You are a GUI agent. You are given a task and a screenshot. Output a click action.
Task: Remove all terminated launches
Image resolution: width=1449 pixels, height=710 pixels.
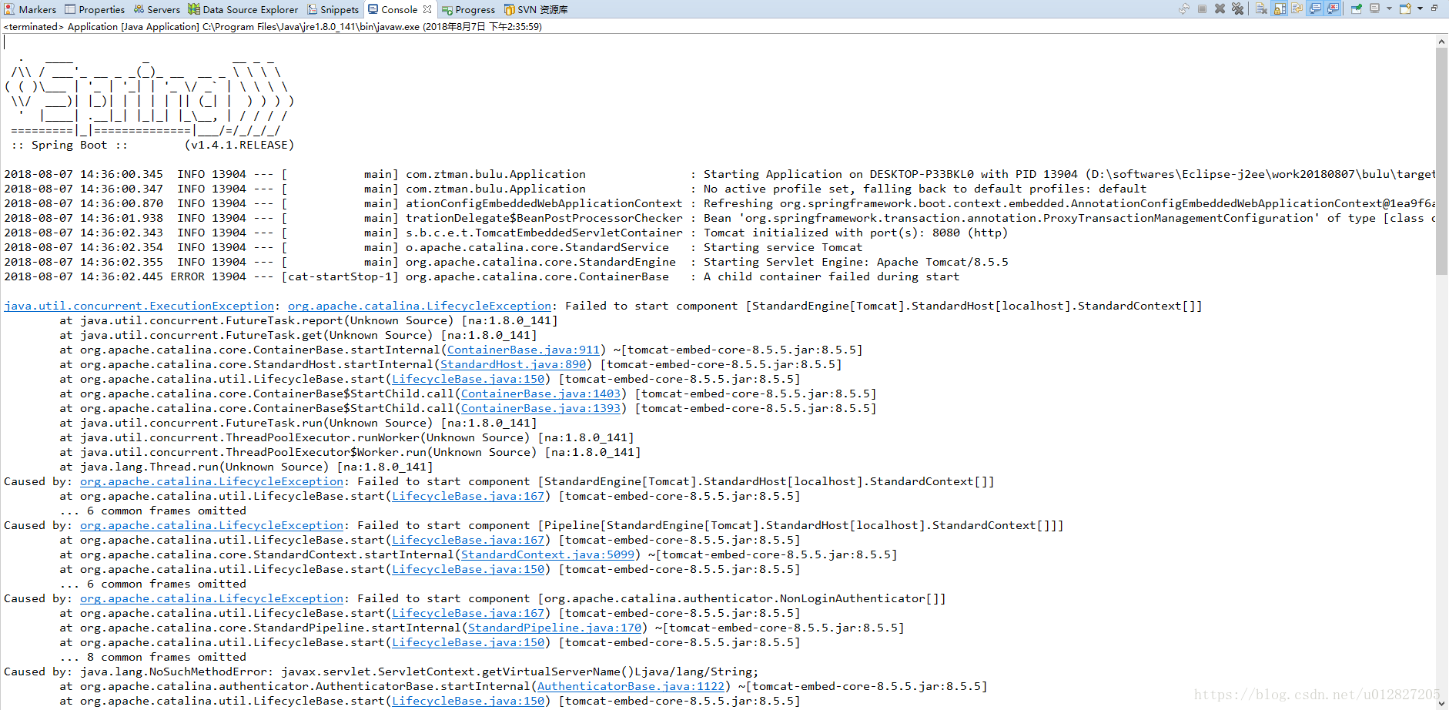coord(1237,9)
